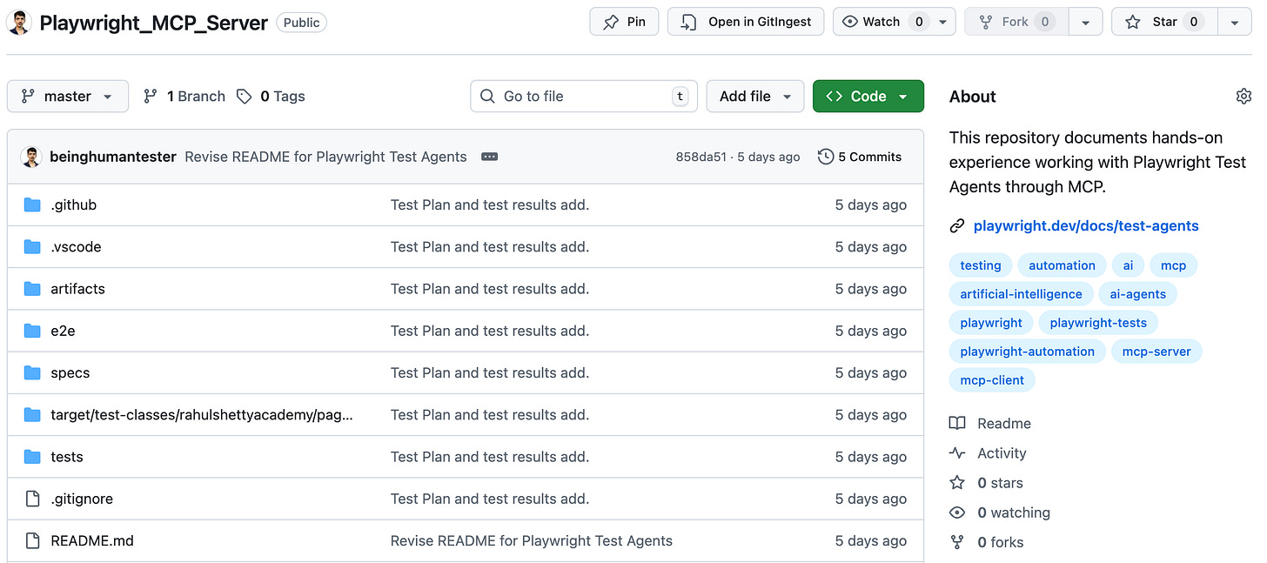The height and width of the screenshot is (563, 1267).
Task: Open the Fork options dropdown arrow
Action: 1085,22
